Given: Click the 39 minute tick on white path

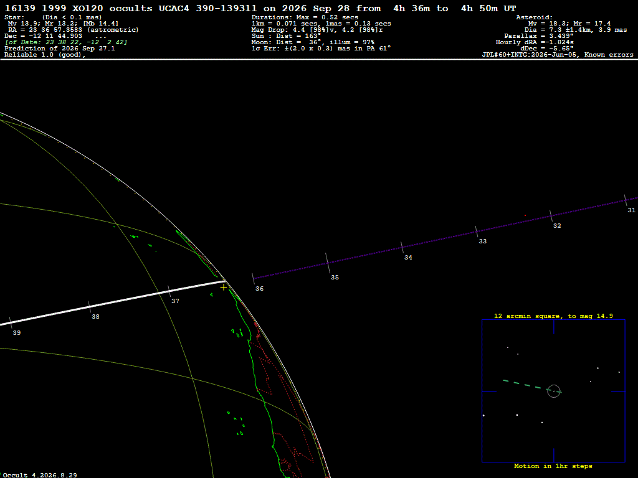Looking at the screenshot, I should pos(11,323).
